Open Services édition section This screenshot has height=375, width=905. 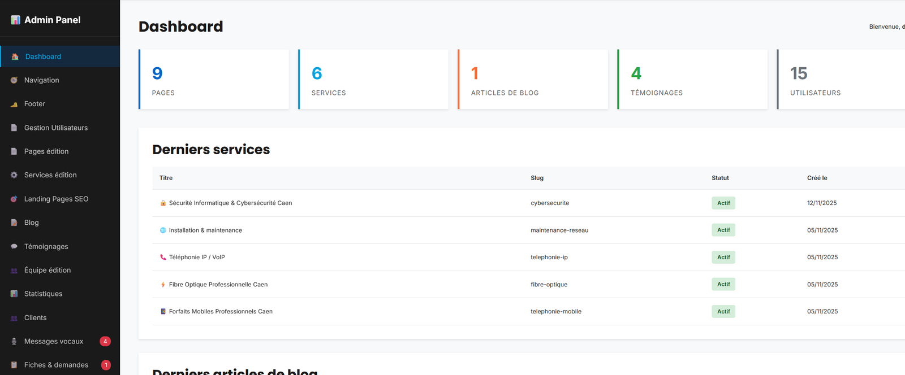pos(60,175)
